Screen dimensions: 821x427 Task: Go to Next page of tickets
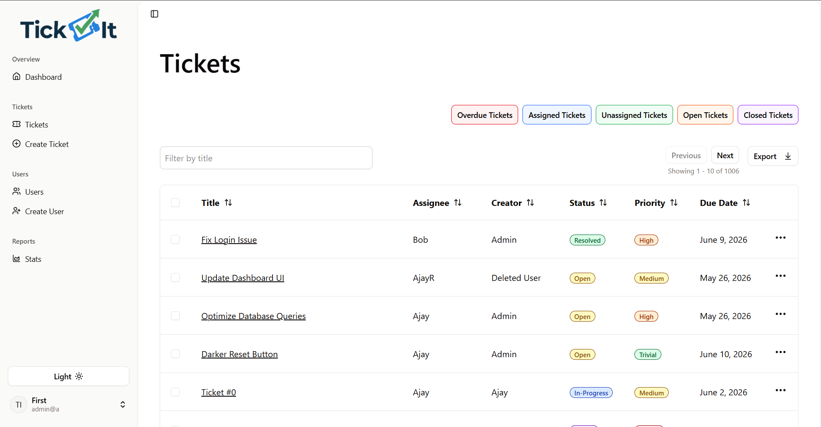point(725,155)
